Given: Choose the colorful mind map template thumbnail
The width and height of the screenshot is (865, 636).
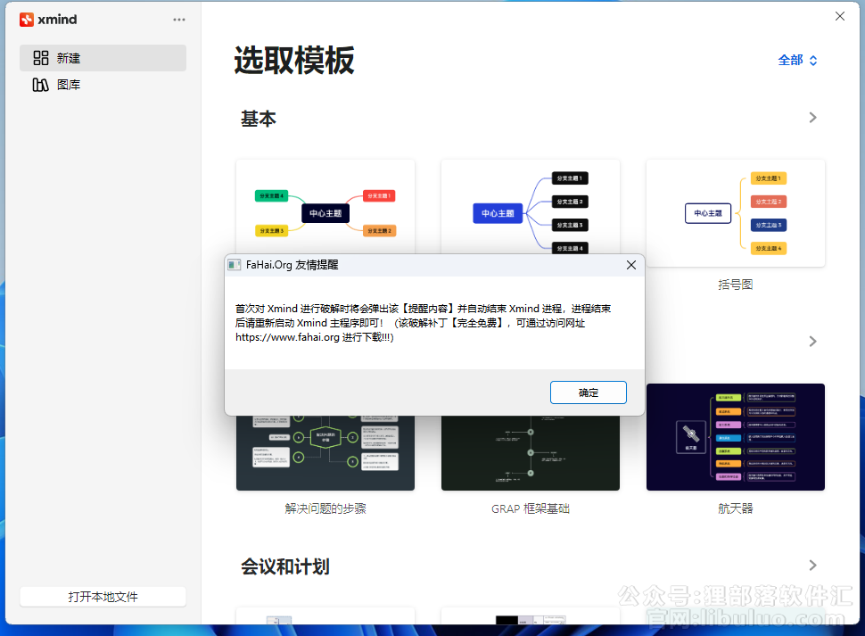Looking at the screenshot, I should [x=325, y=207].
